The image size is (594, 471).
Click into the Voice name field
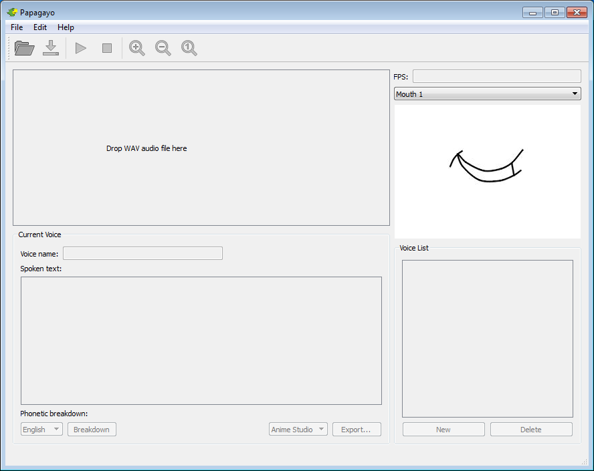pyautogui.click(x=142, y=253)
